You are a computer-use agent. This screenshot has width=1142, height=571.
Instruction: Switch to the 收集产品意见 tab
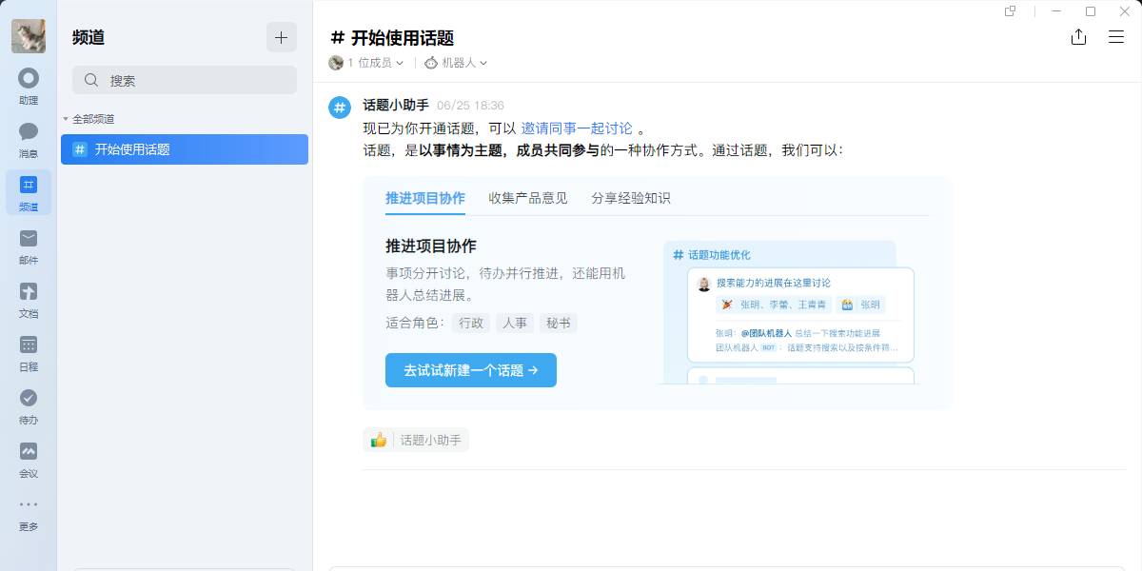coord(528,198)
